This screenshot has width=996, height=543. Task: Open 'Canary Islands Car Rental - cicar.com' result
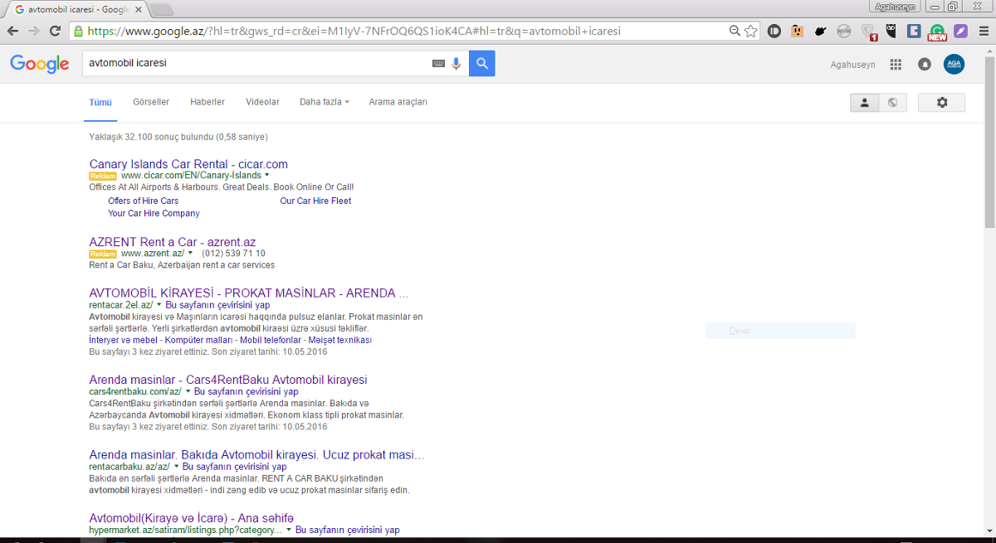[188, 164]
